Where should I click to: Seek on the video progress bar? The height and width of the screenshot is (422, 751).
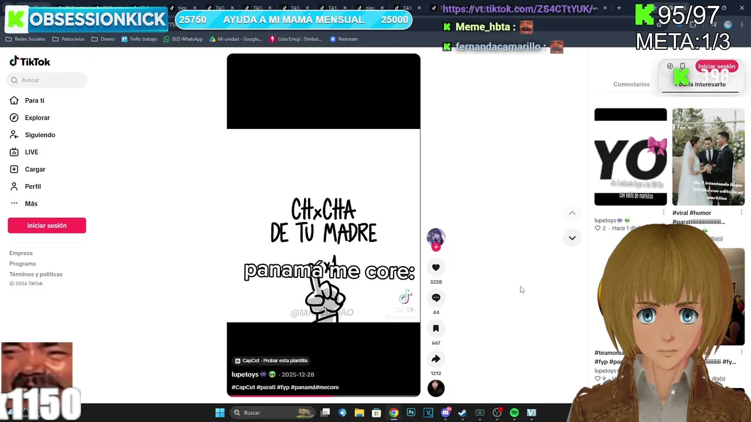(323, 396)
